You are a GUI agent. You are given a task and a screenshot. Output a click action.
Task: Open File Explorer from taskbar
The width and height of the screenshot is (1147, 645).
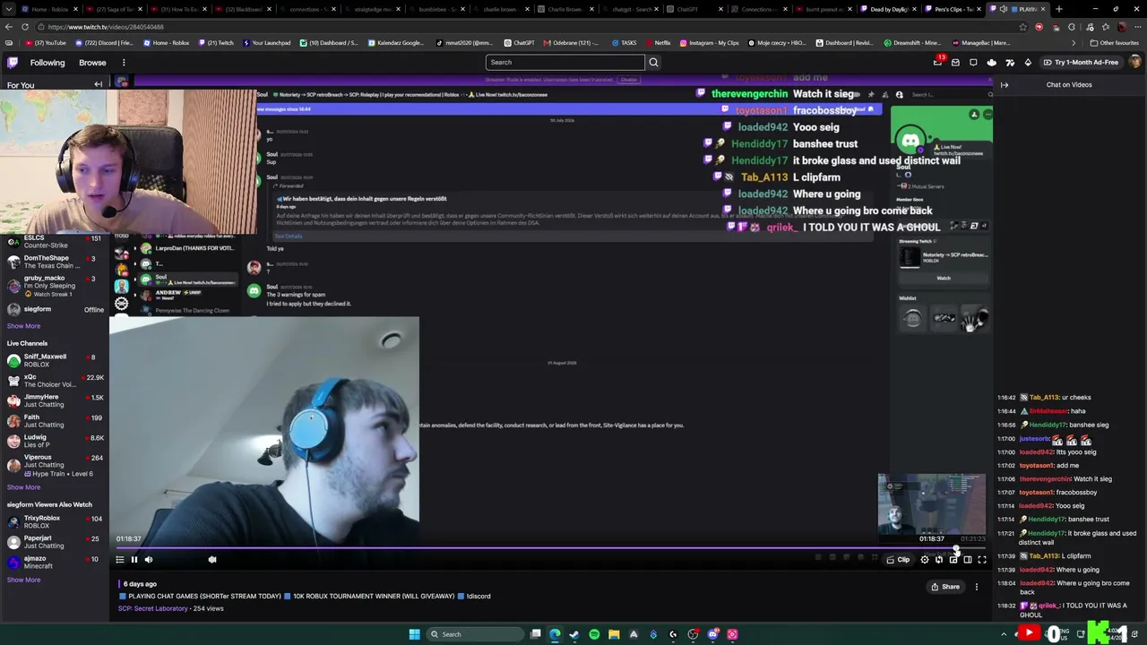[x=614, y=634]
